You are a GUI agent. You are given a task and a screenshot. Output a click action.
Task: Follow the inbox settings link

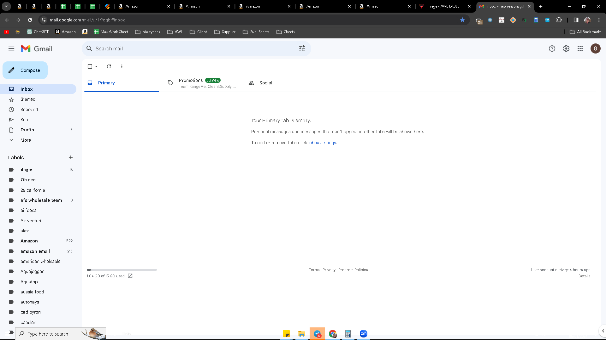[322, 143]
